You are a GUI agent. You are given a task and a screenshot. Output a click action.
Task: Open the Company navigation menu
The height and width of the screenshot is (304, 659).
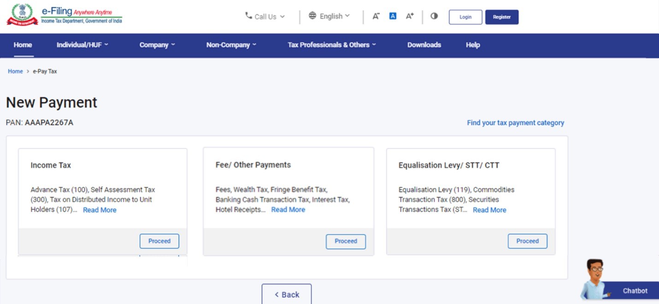(x=157, y=45)
